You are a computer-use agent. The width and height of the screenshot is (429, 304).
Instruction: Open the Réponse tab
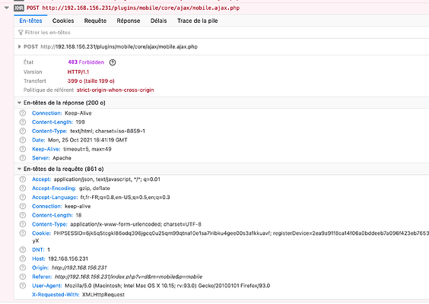point(129,21)
